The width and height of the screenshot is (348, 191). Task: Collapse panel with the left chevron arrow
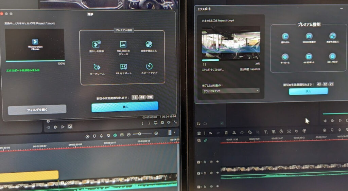pos(222,123)
